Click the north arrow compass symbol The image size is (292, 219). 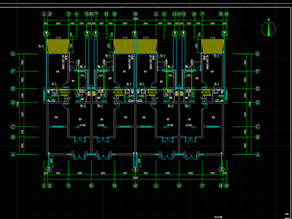coord(268,29)
